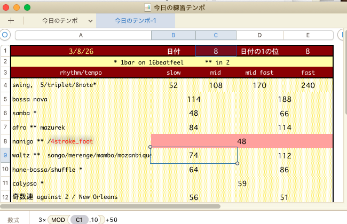The height and width of the screenshot is (224, 347).
Task: Select the 今日のテンポ-1 sheet tab
Action: pos(135,21)
